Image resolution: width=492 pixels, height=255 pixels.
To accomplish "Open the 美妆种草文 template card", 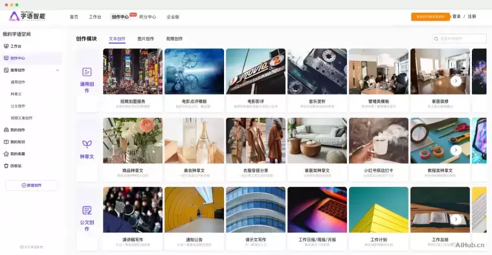I will point(194,150).
